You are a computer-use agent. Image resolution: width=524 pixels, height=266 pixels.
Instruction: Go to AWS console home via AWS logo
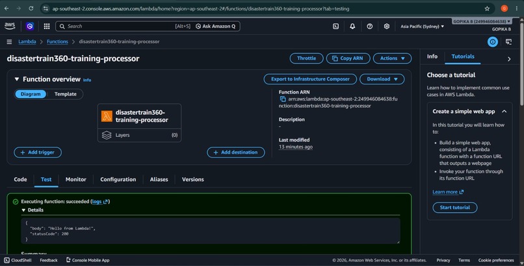coord(10,26)
